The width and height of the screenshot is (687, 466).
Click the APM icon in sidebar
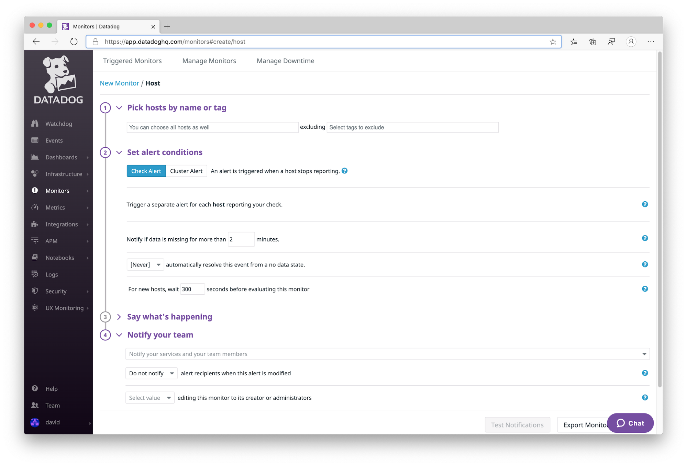click(x=35, y=240)
